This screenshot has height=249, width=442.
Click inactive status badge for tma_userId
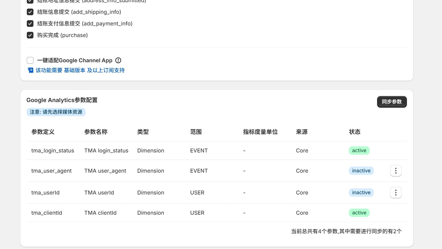tap(361, 193)
